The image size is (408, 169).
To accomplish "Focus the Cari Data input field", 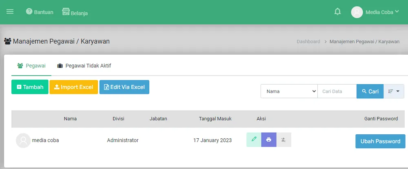I will point(337,91).
